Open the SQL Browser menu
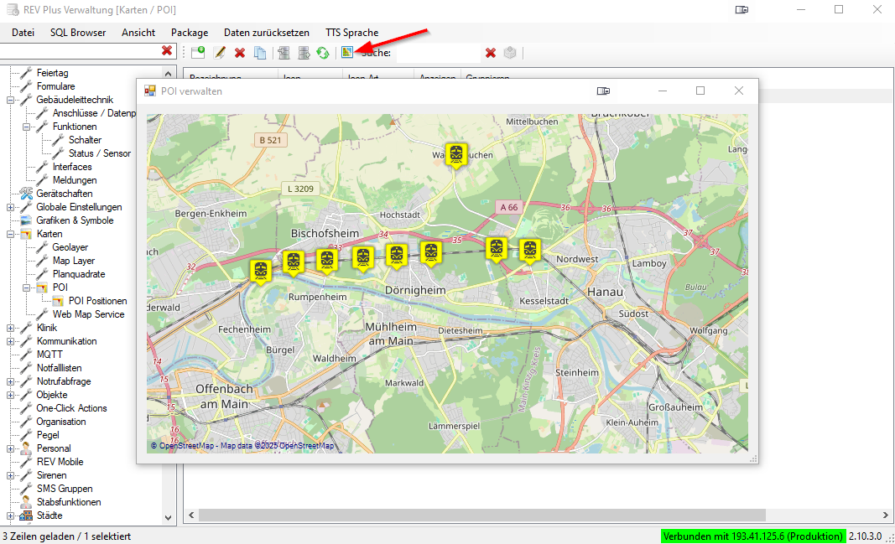Screen dimensions: 895x544 click(78, 33)
